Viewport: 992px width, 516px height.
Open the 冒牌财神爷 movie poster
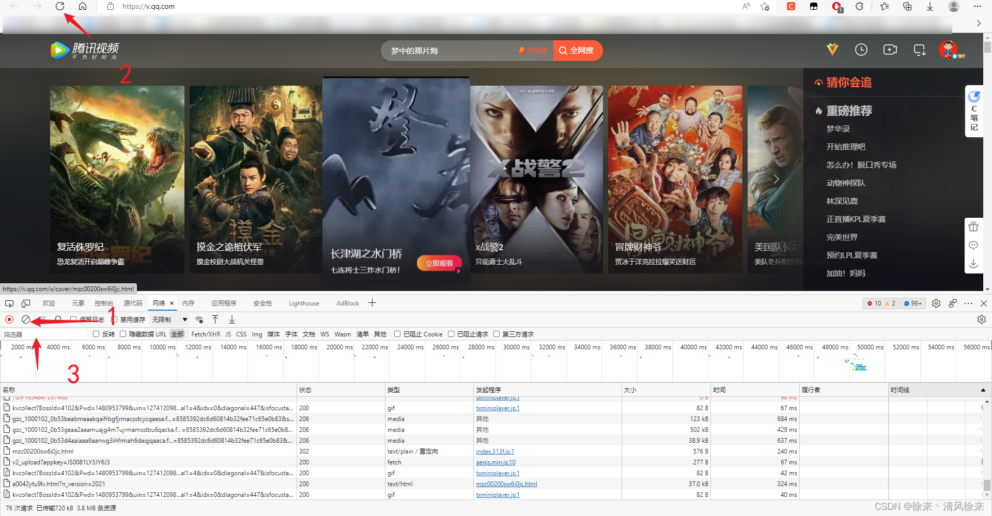[675, 179]
